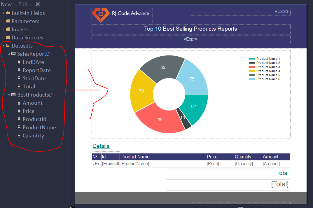Click the table icon beside SalesReportDT
The height and width of the screenshot is (208, 313).
click(13, 54)
